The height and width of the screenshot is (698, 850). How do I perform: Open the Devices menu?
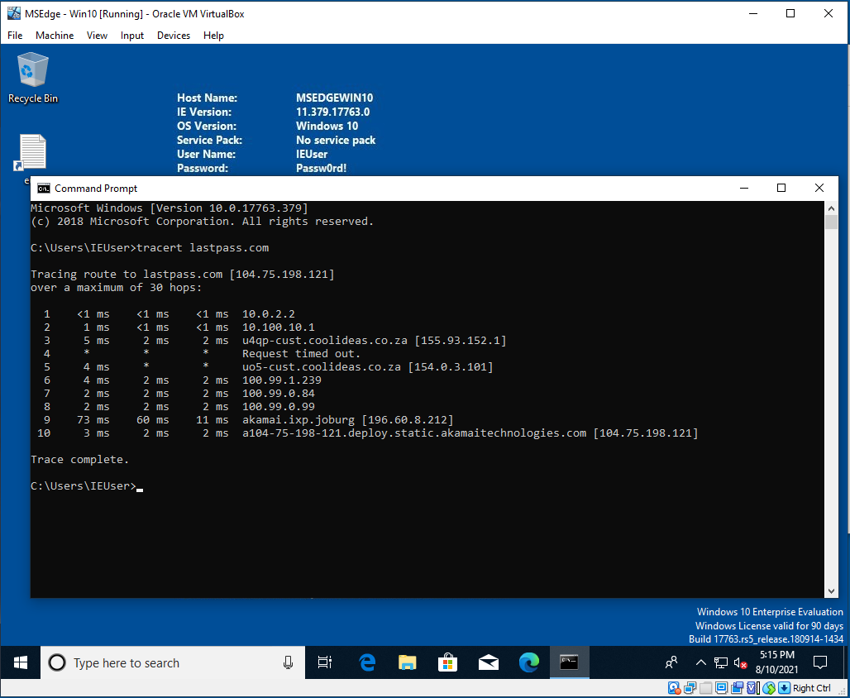click(x=174, y=36)
